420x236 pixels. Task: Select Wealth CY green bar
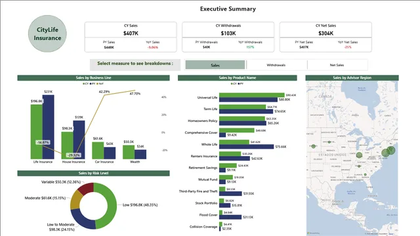[x=129, y=152]
